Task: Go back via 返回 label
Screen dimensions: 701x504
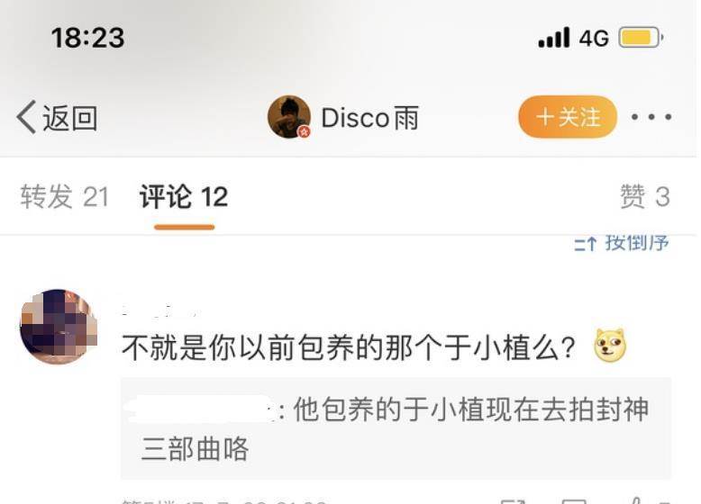Action: pyautogui.click(x=69, y=118)
